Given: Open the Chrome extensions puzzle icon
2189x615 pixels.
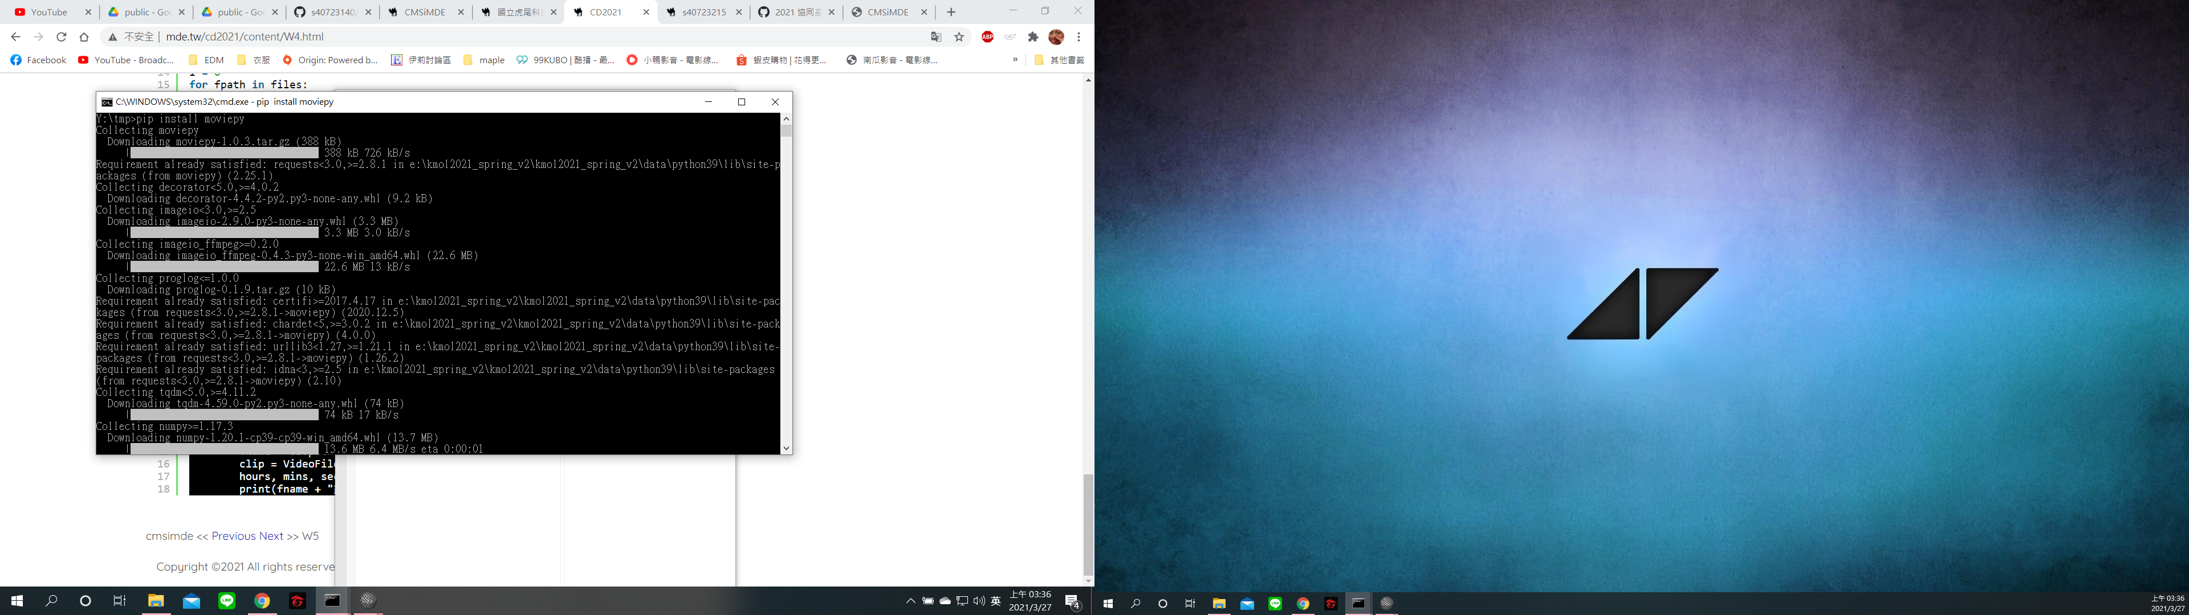Looking at the screenshot, I should pyautogui.click(x=1034, y=36).
